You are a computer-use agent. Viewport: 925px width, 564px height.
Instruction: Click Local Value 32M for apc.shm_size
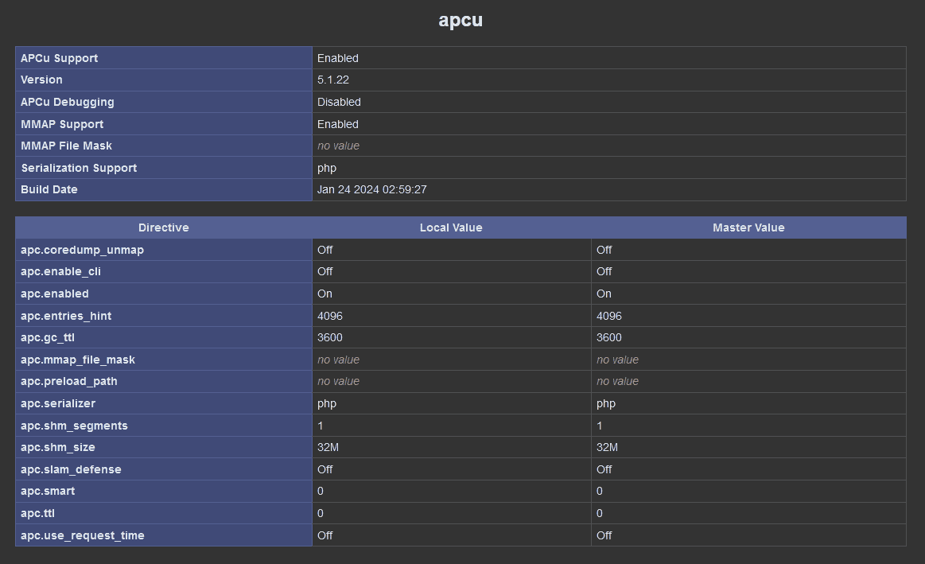pos(328,447)
